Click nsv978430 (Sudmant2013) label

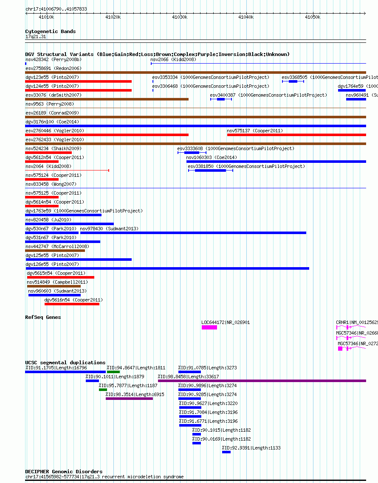click(x=109, y=229)
